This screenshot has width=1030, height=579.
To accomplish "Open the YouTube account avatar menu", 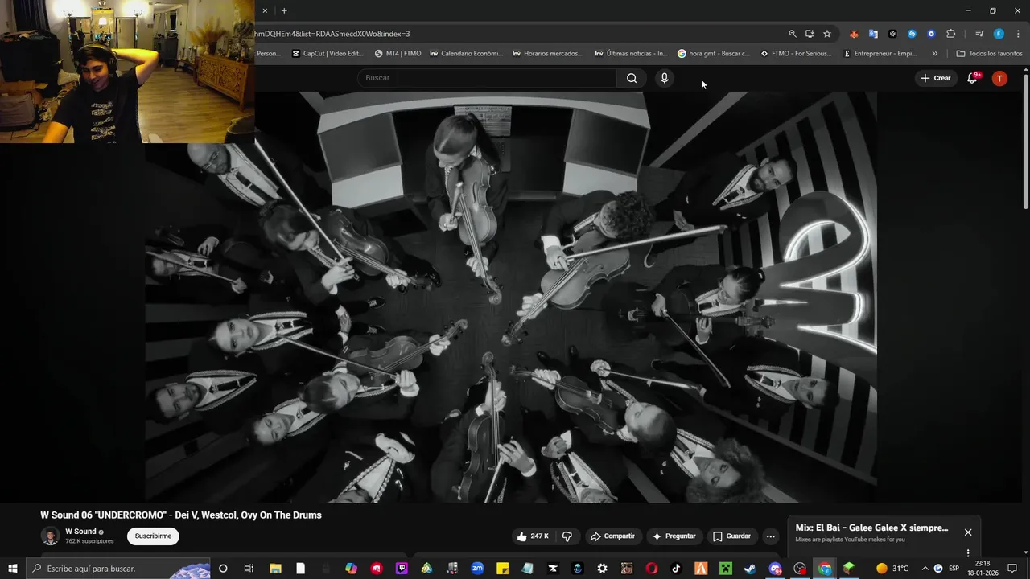I will coord(999,78).
